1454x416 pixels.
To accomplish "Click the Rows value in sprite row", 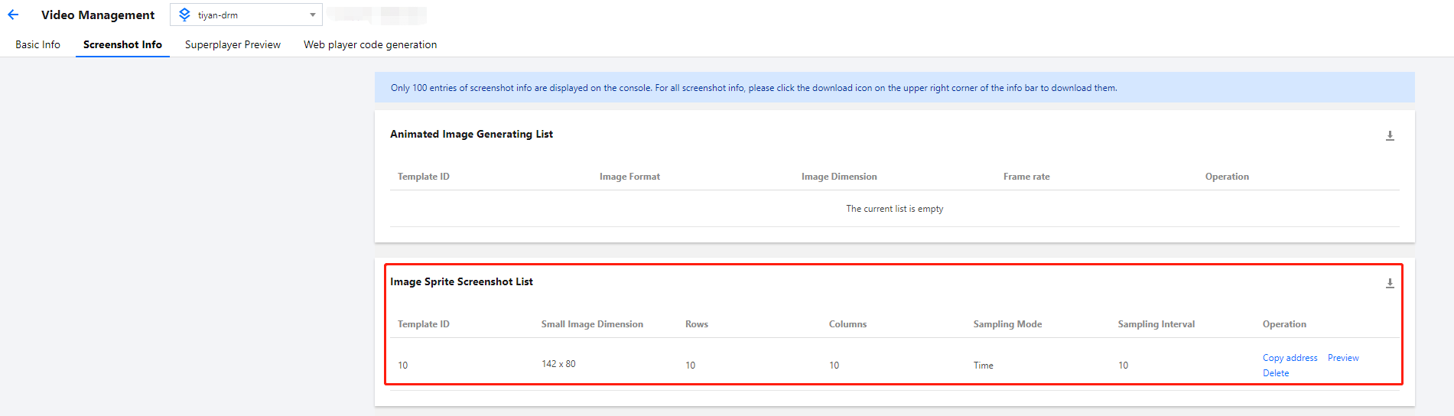I will 690,366.
